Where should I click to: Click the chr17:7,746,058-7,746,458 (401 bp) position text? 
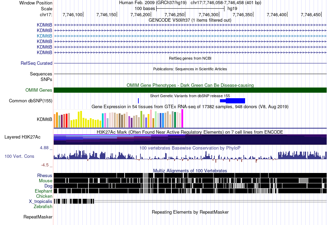(226, 3)
